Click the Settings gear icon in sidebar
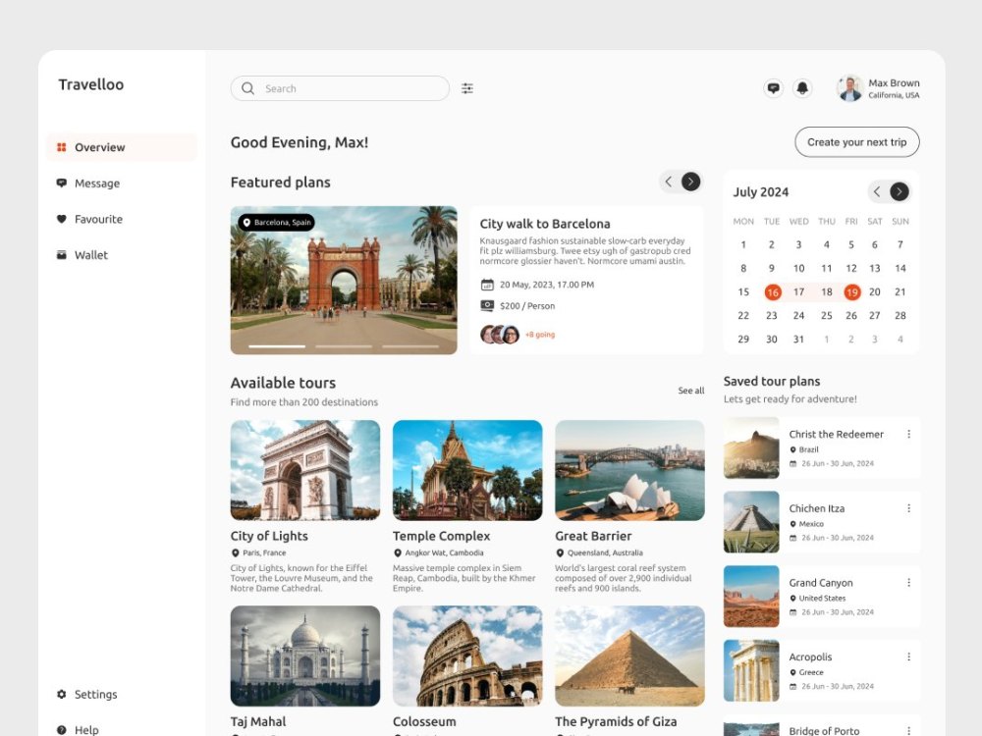 pos(61,694)
